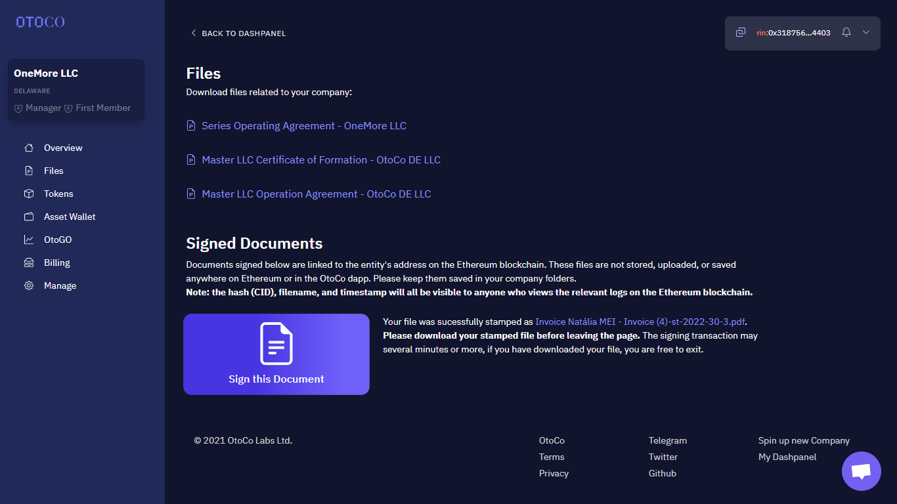The width and height of the screenshot is (897, 504).
Task: Click the 2021 OtoCo Labs Ltd. copyright text
Action: coord(243,440)
